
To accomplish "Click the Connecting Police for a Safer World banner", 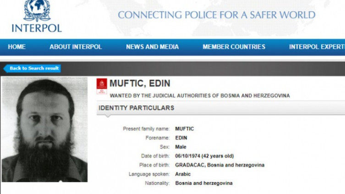I will [x=216, y=15].
